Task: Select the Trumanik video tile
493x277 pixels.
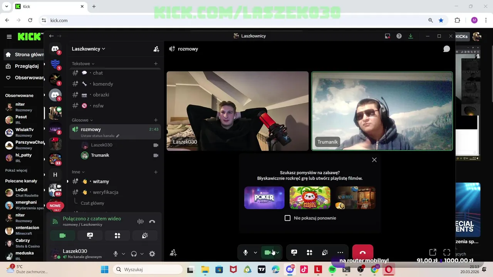Action: [x=382, y=111]
